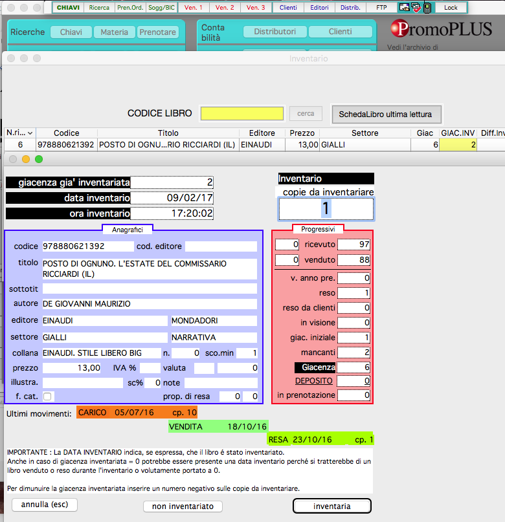Click the note input field
Image resolution: width=505 pixels, height=522 pixels.
221,383
